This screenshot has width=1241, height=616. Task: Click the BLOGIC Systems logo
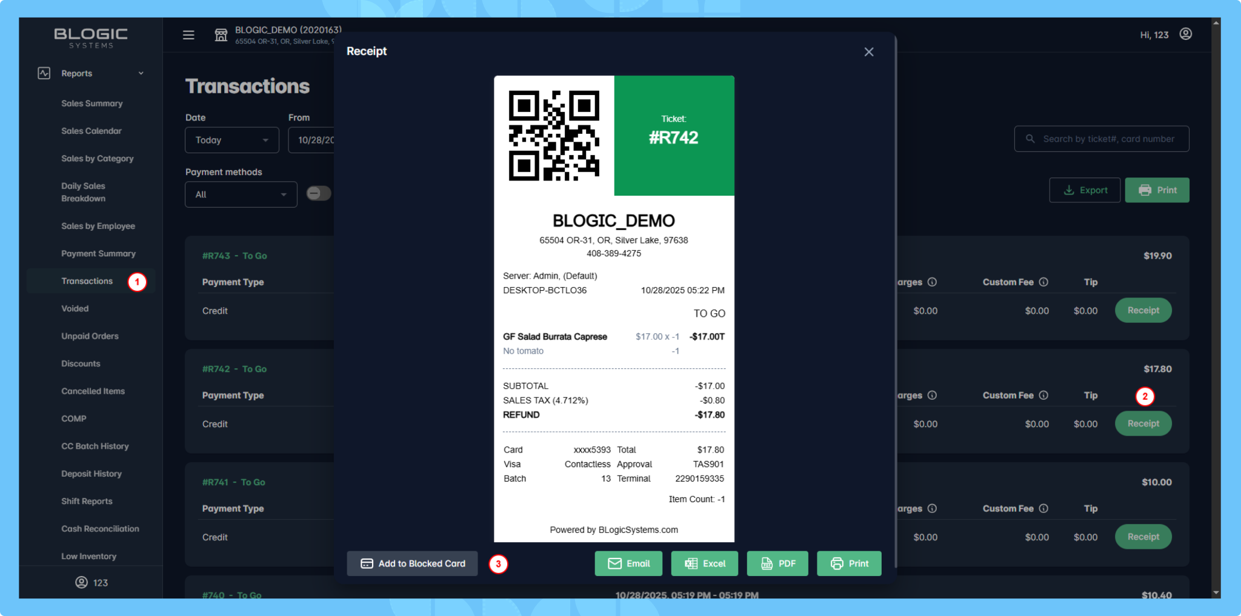pos(91,38)
